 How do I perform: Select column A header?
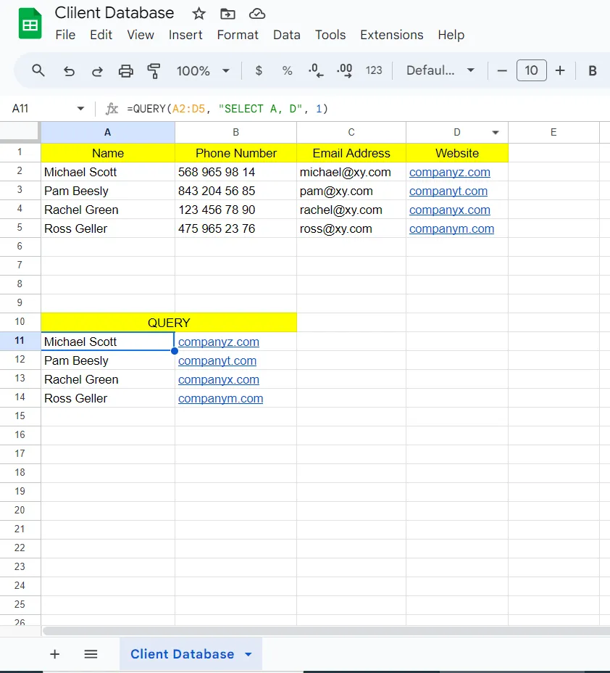(x=108, y=132)
